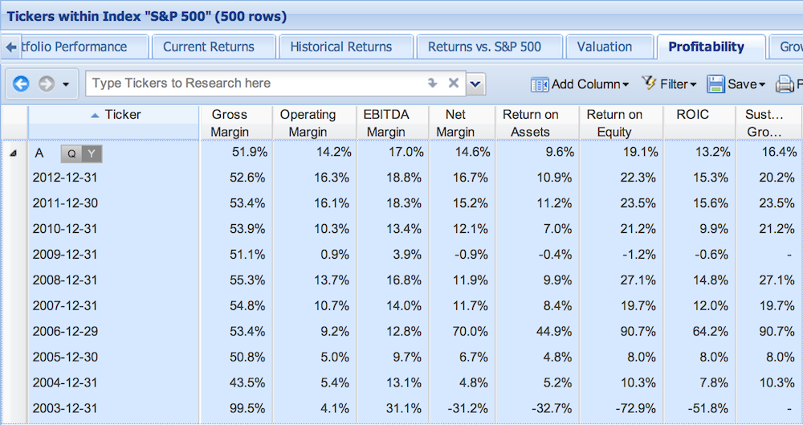Image resolution: width=803 pixels, height=425 pixels.
Task: Click the down arrow icon in search box
Action: pos(432,83)
